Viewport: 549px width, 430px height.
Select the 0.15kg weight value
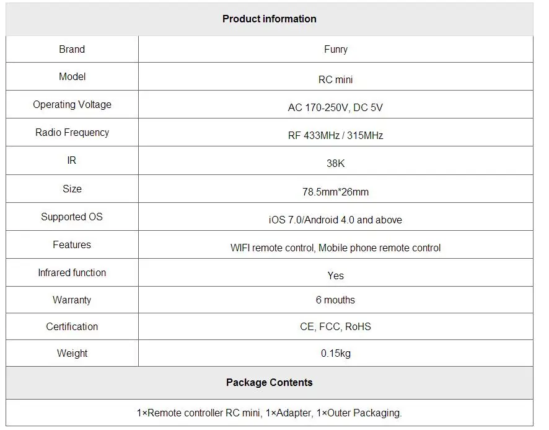[x=335, y=353]
